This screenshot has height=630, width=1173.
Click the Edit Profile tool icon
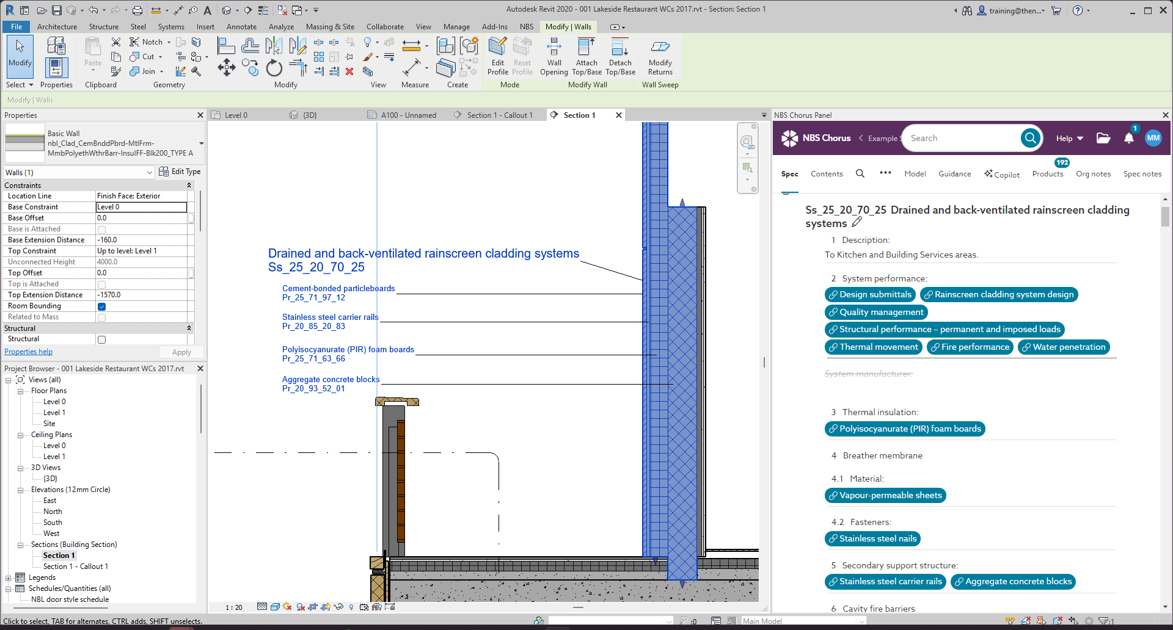tap(497, 48)
